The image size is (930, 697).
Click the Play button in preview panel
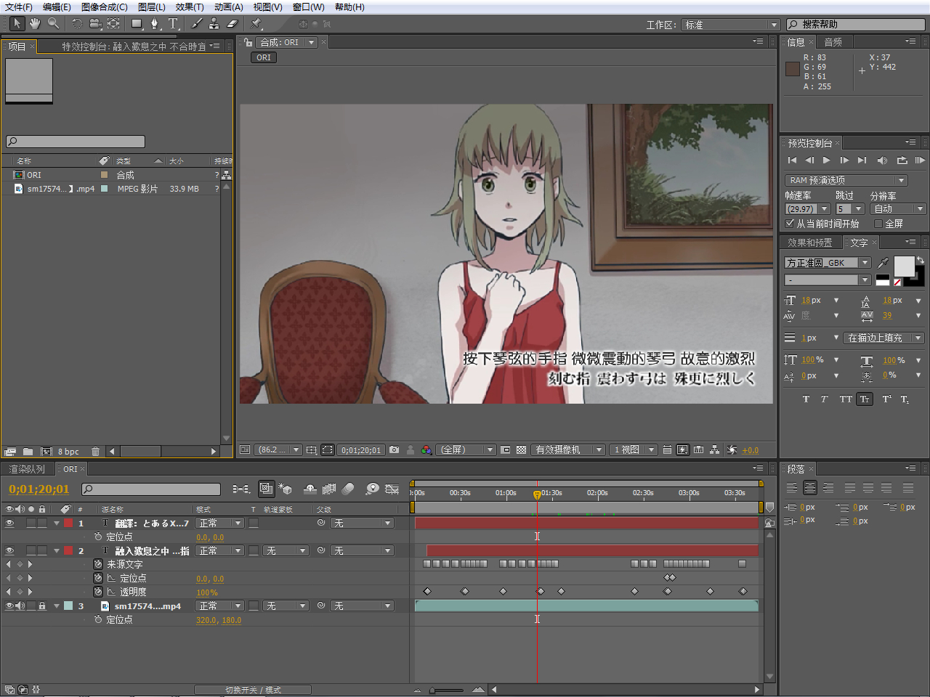pyautogui.click(x=826, y=160)
